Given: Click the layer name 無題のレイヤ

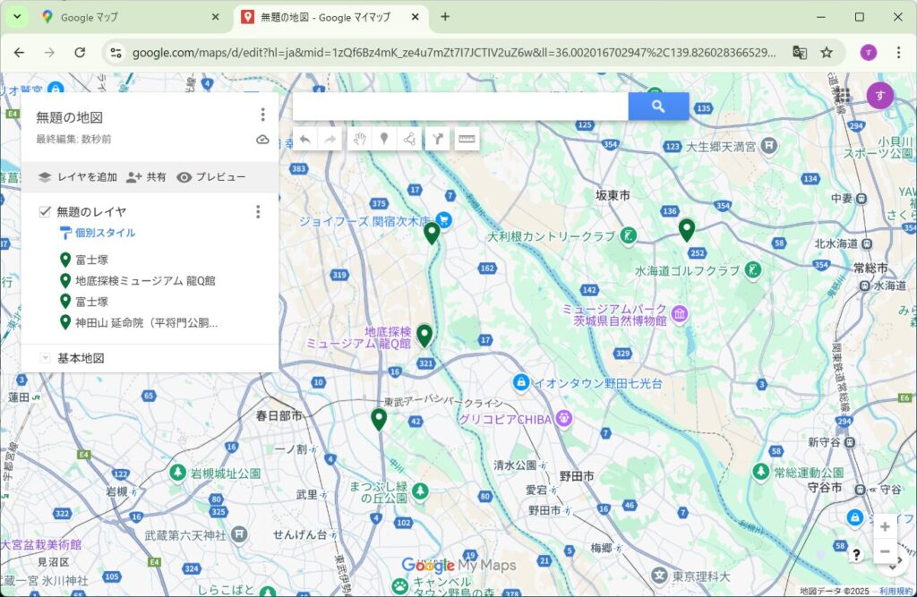Looking at the screenshot, I should pyautogui.click(x=91, y=211).
